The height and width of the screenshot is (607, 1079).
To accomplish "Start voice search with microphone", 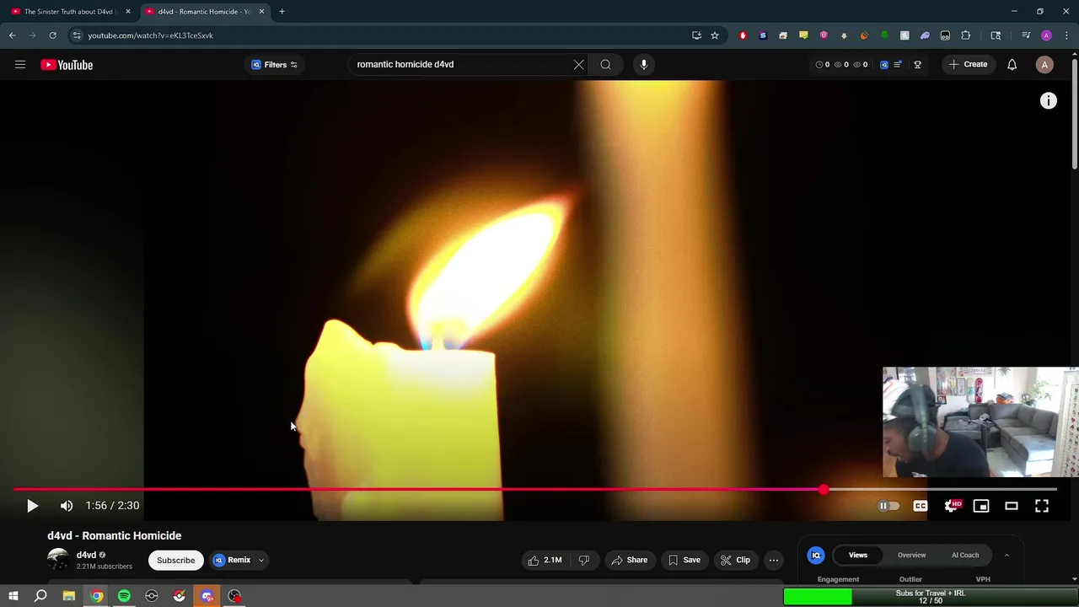I will coord(644,65).
